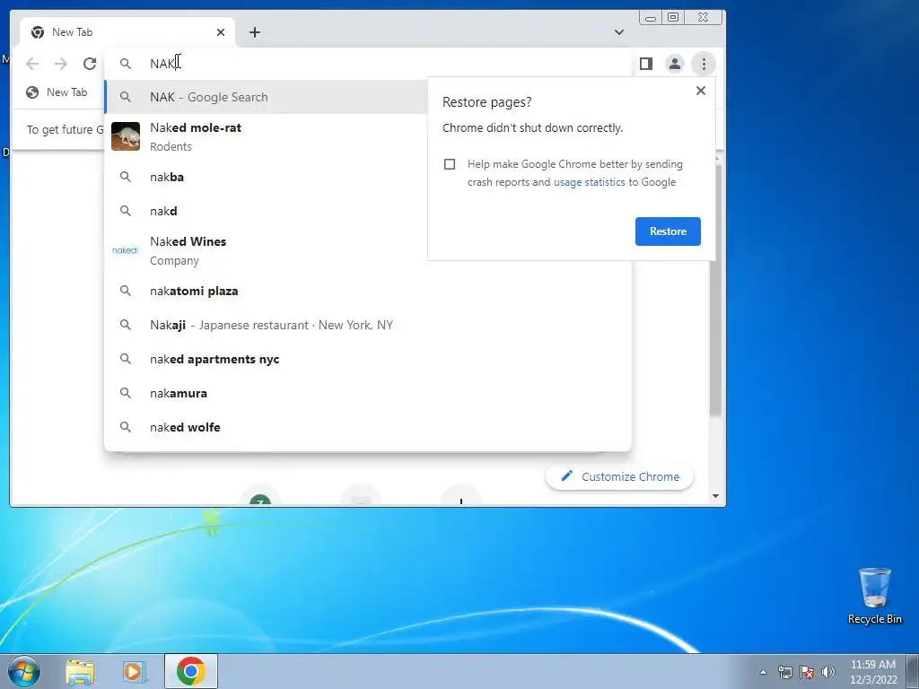Select NAK - Google Search suggestion
This screenshot has height=689, width=919.
pyautogui.click(x=266, y=97)
